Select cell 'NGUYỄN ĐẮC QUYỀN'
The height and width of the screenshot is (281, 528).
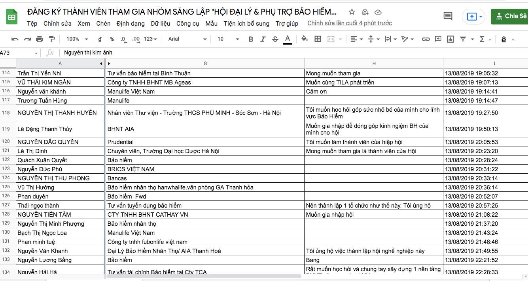60,142
